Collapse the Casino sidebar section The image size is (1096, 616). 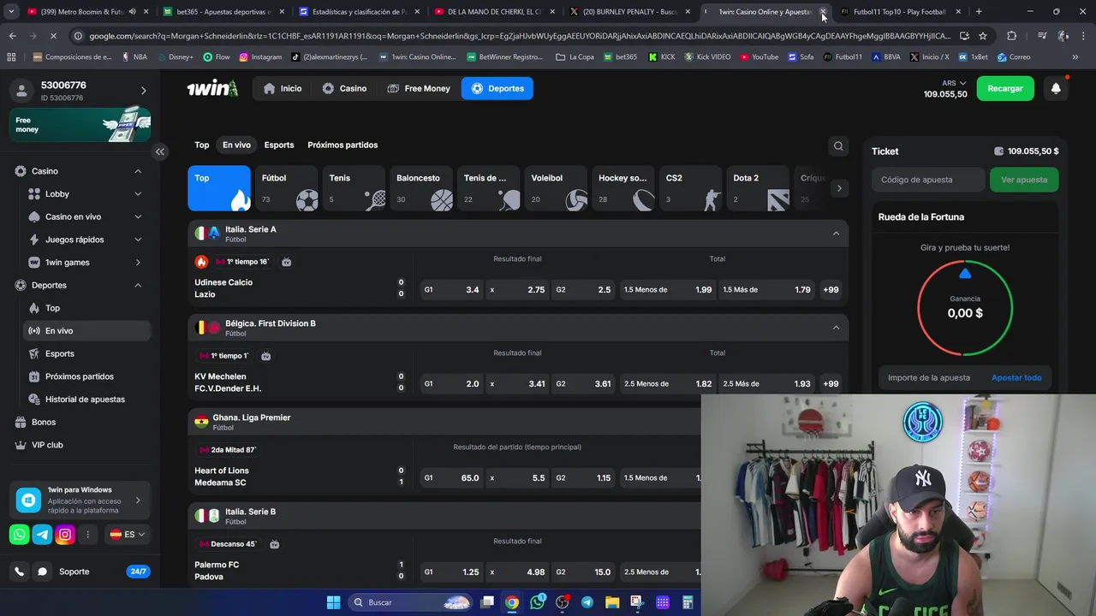(x=138, y=171)
